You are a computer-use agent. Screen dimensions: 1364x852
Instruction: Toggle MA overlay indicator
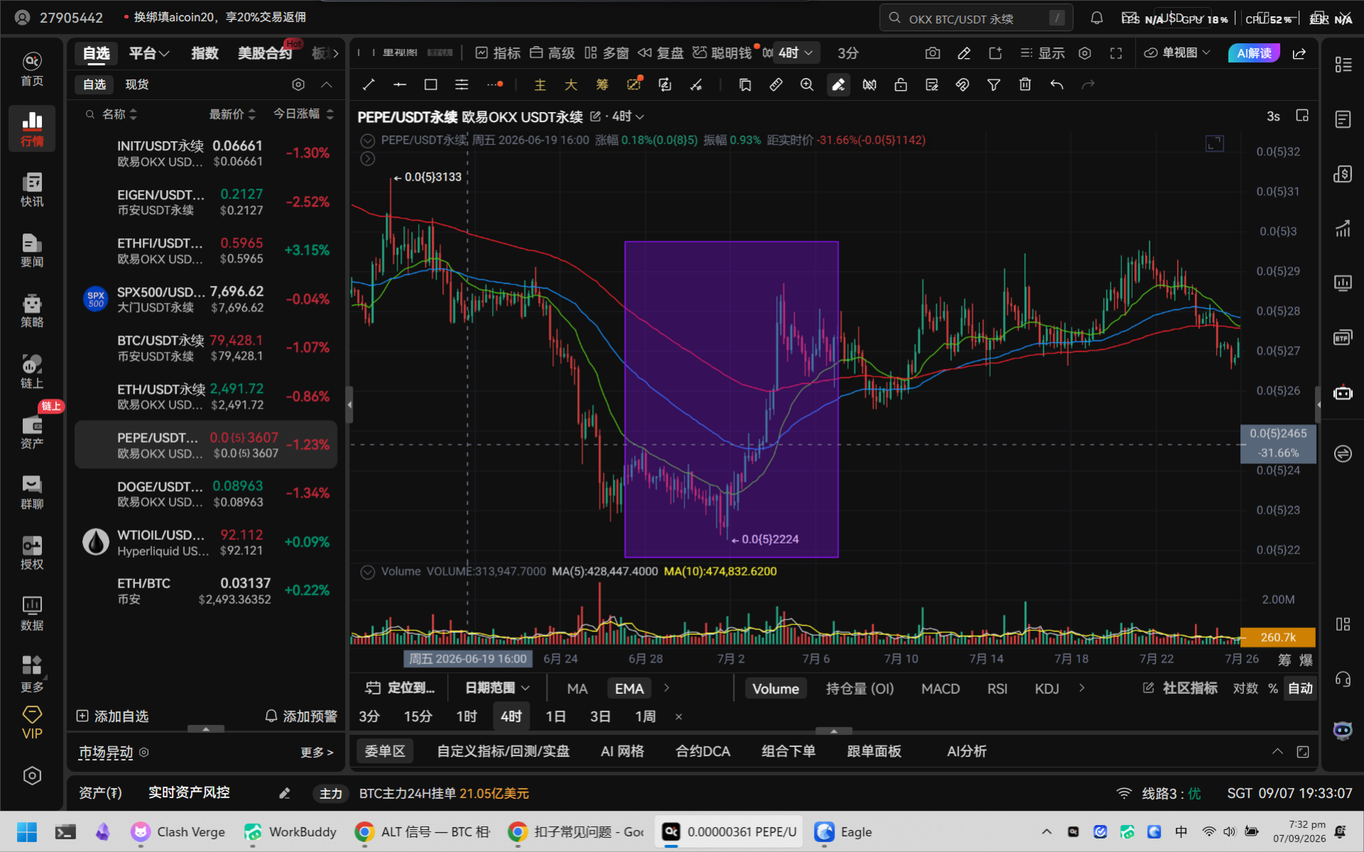[577, 688]
